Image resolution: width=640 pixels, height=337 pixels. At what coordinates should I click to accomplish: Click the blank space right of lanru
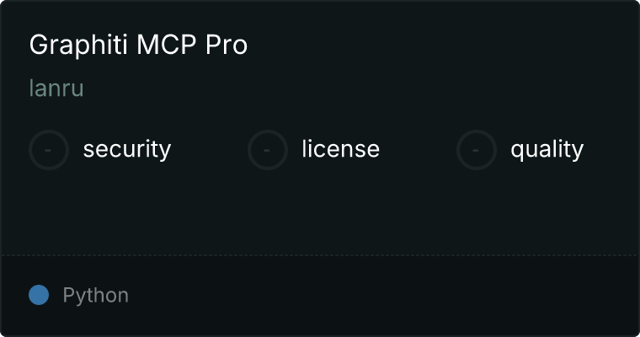[360, 88]
